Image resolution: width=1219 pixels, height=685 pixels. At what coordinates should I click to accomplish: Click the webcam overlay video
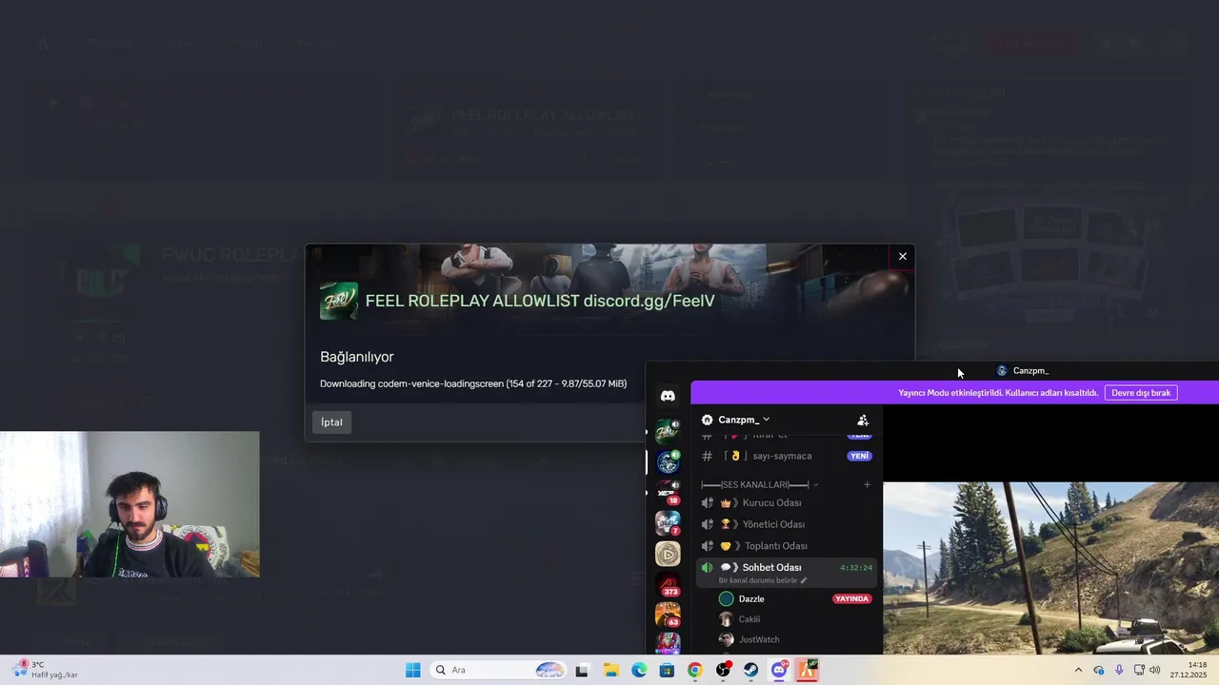pyautogui.click(x=130, y=504)
